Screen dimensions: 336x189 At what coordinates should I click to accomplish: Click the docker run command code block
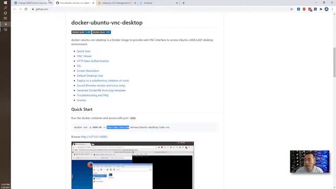coord(145,127)
